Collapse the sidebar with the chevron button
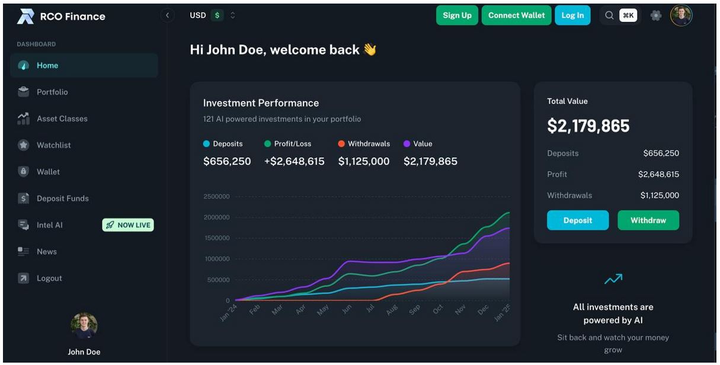This screenshot has height=365, width=720. coord(168,15)
